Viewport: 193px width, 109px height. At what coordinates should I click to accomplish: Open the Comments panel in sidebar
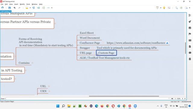pos(190,53)
